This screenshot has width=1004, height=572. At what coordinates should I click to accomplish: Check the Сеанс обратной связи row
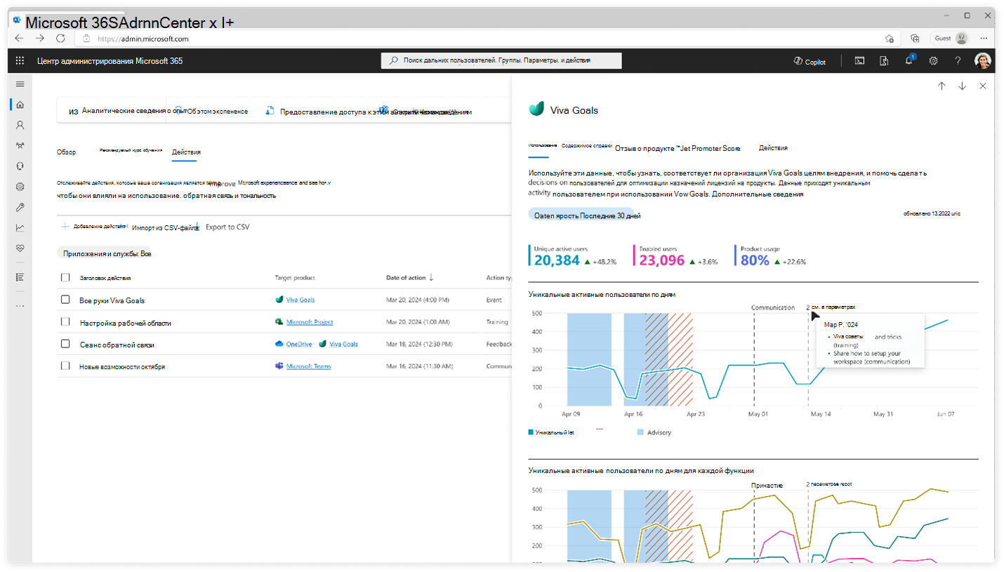click(65, 344)
